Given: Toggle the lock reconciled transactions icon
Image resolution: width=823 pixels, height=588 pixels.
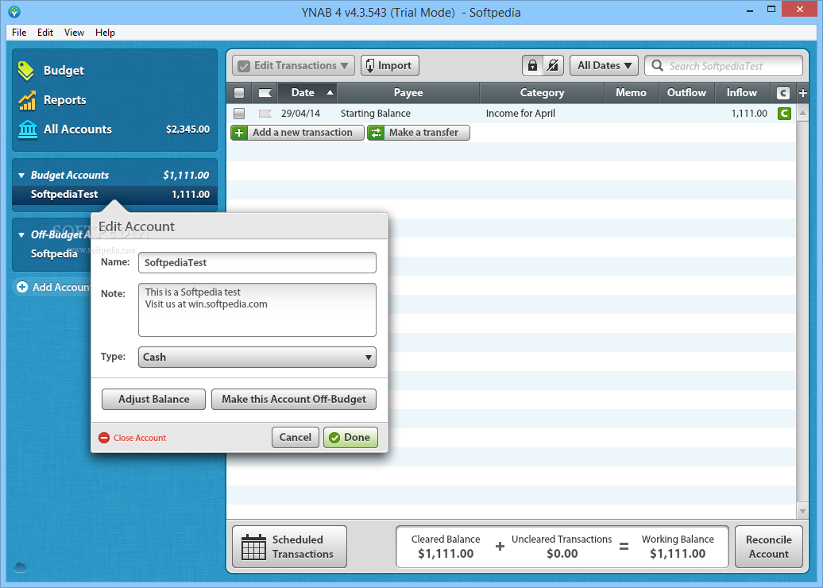Looking at the screenshot, I should pos(532,66).
